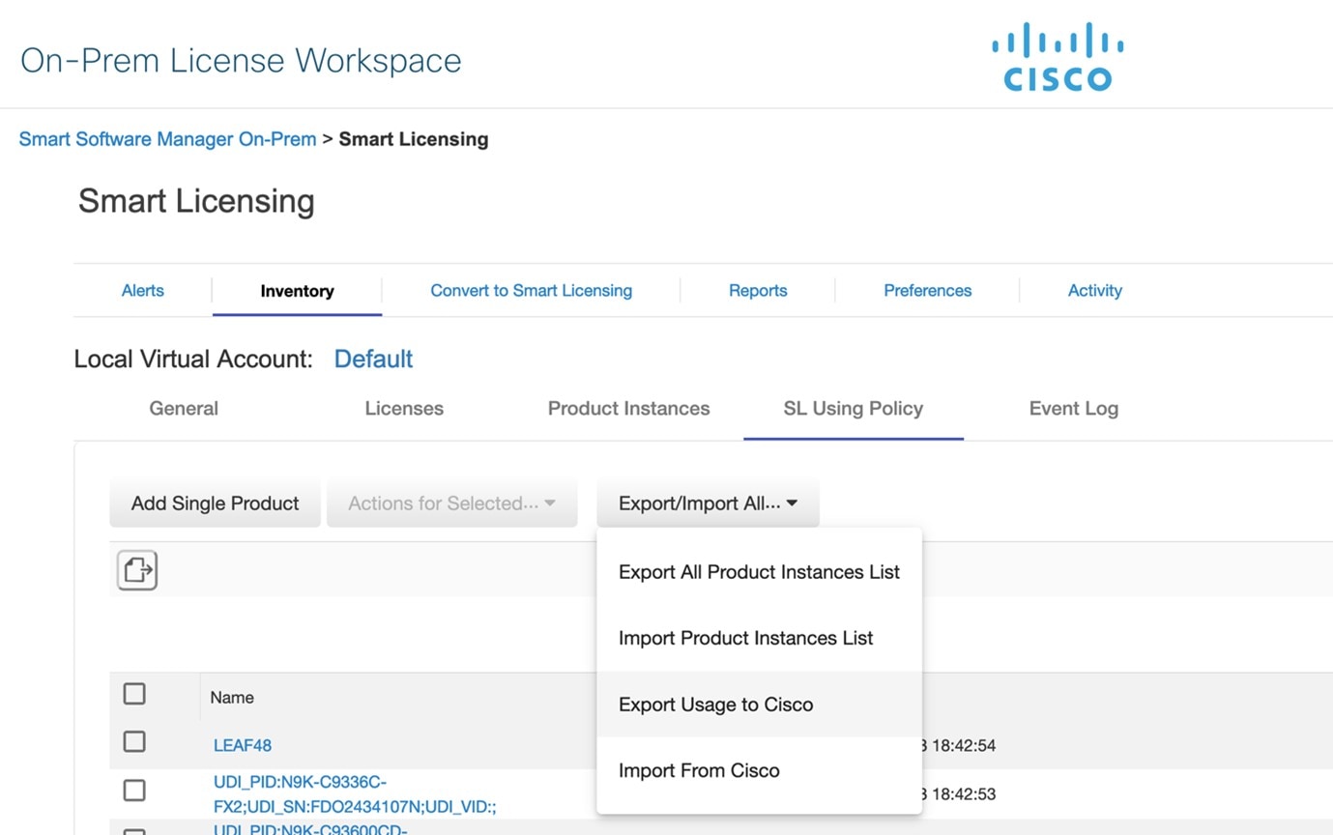Open the Event Log sub-tab

click(x=1073, y=408)
